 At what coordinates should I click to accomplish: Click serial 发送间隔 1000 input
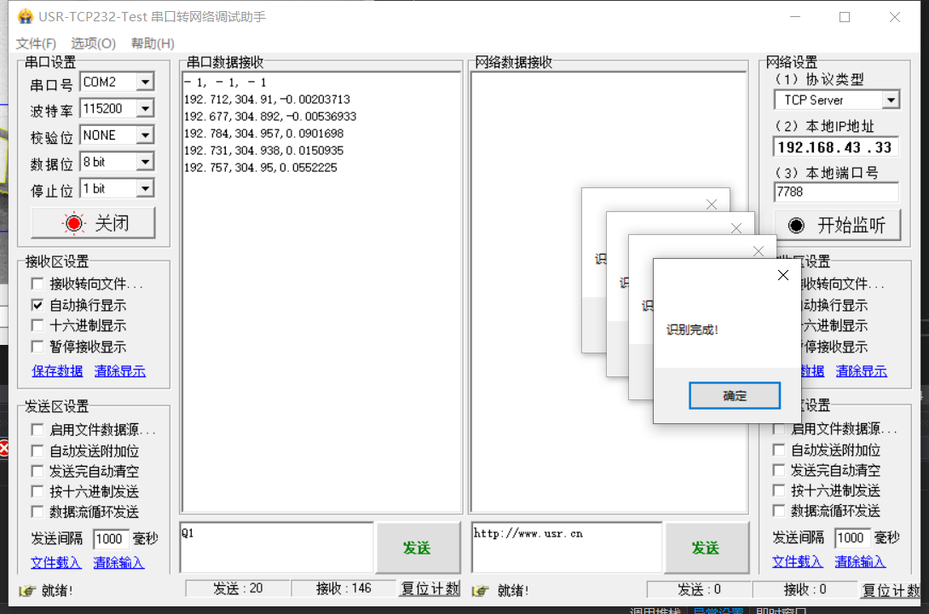coord(110,539)
